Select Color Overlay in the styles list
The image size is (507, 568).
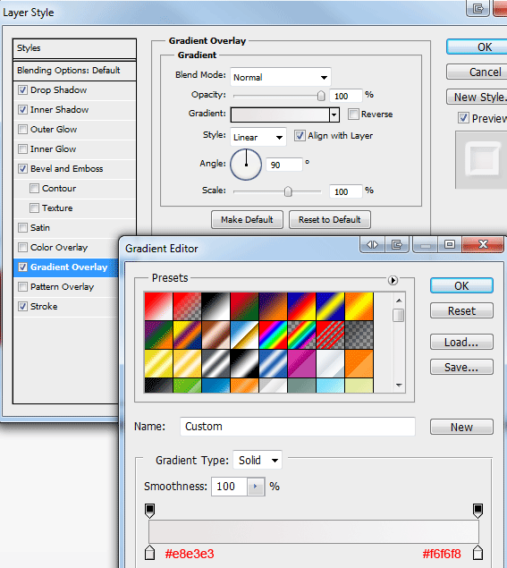[59, 248]
